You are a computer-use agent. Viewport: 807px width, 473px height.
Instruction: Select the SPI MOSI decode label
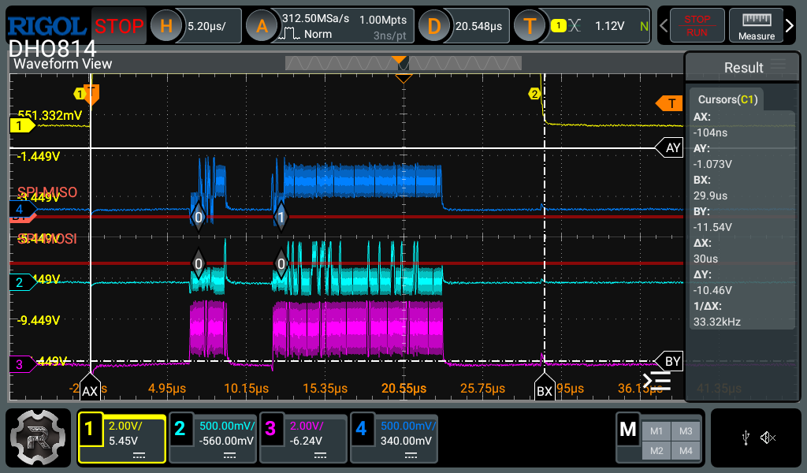click(x=47, y=239)
